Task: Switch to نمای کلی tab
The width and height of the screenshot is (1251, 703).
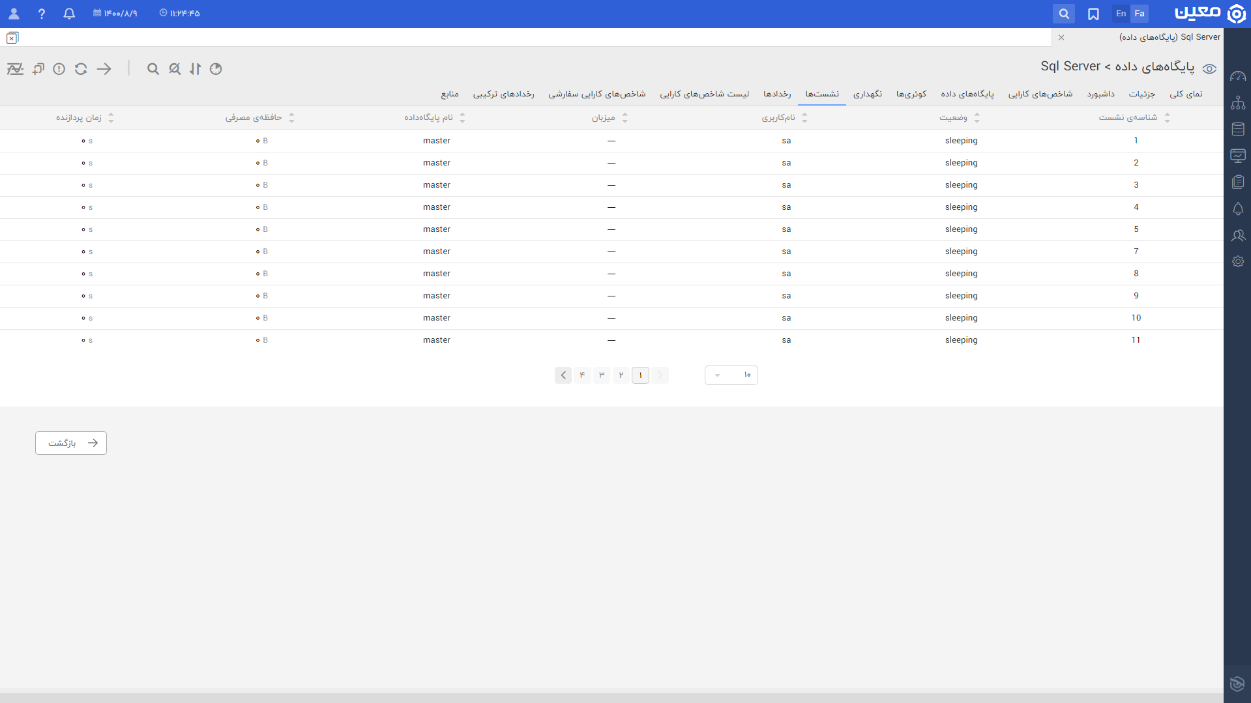Action: click(x=1186, y=94)
